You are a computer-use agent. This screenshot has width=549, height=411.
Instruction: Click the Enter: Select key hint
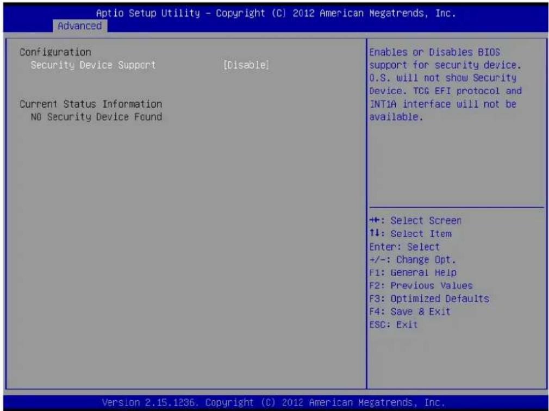pos(404,247)
